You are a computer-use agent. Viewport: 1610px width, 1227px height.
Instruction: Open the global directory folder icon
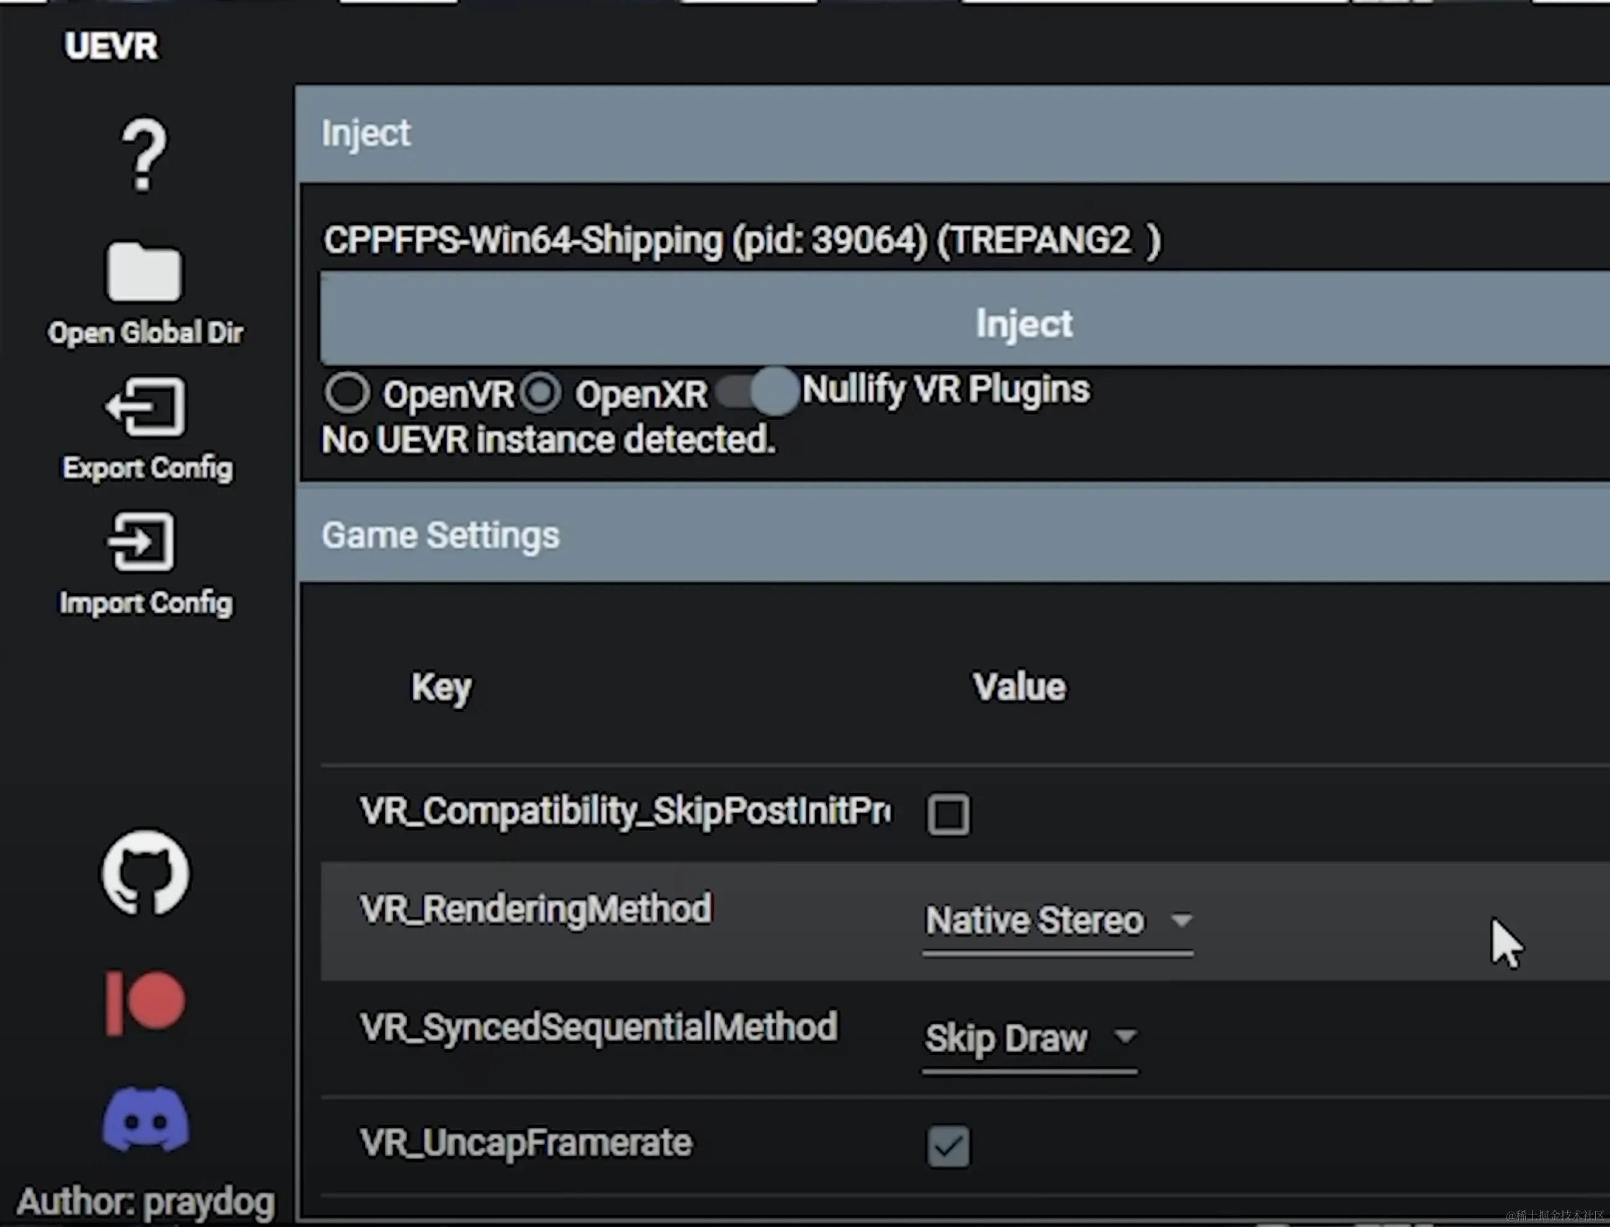[x=144, y=271]
